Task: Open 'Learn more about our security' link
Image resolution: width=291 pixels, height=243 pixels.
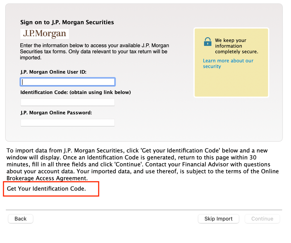Action: click(x=228, y=63)
